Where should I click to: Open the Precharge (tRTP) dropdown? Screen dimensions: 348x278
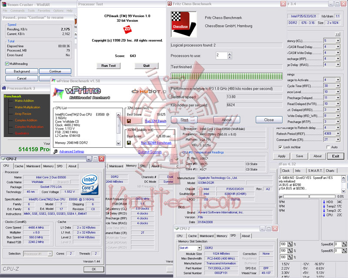pos(338,122)
